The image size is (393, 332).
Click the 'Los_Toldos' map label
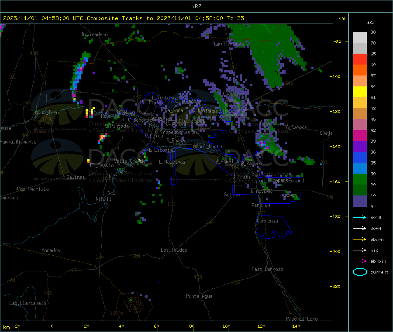(174, 250)
